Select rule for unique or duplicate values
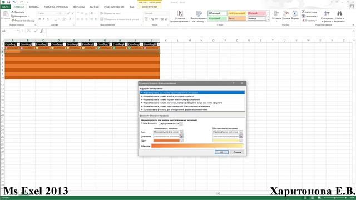 [192, 106]
